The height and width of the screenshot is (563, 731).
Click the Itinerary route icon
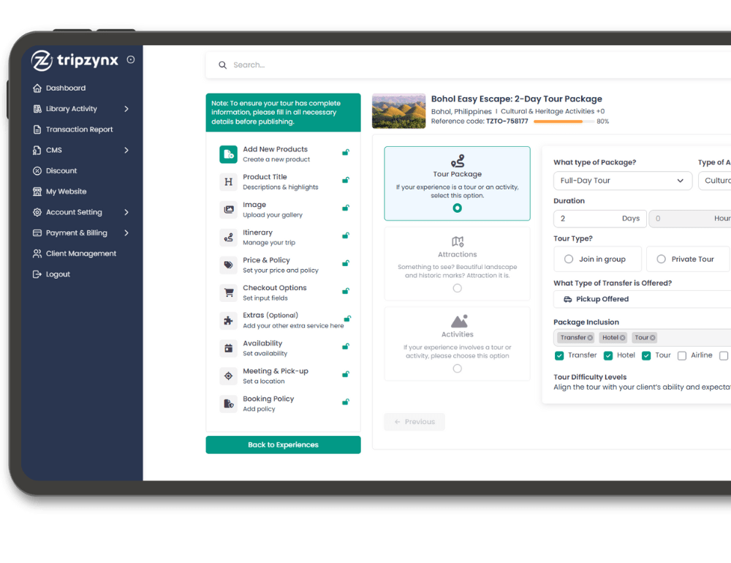(x=228, y=238)
